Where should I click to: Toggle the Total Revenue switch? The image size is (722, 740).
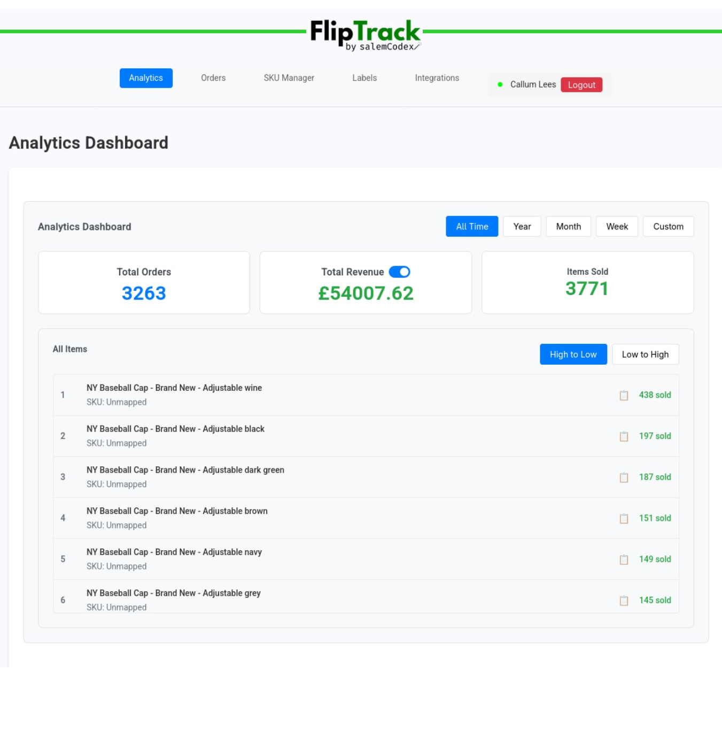click(399, 272)
